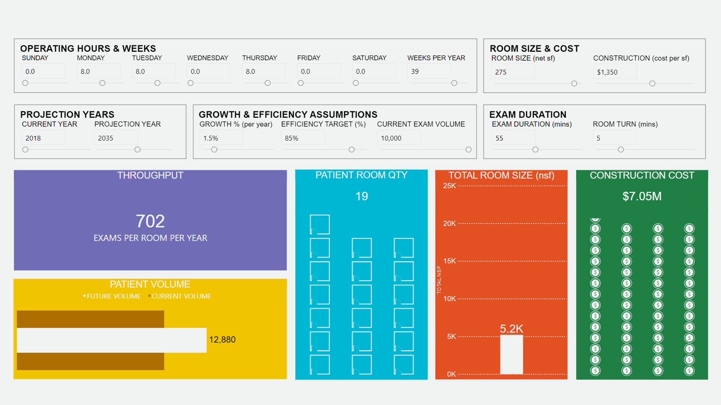Click the CURRENT EXAM VOLUME input showing 10,000

pos(398,138)
